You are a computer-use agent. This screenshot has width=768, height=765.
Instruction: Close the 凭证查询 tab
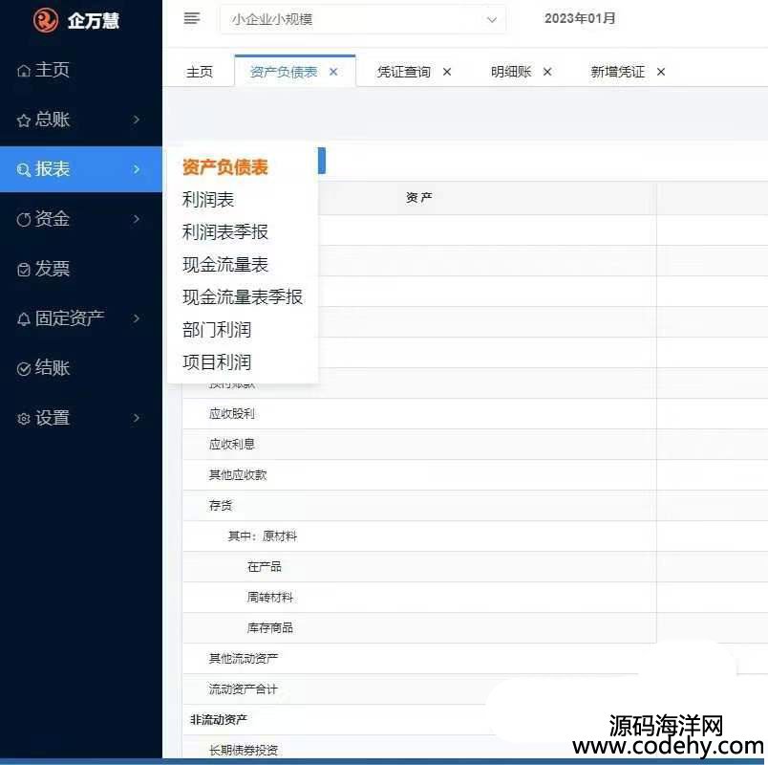pos(447,72)
